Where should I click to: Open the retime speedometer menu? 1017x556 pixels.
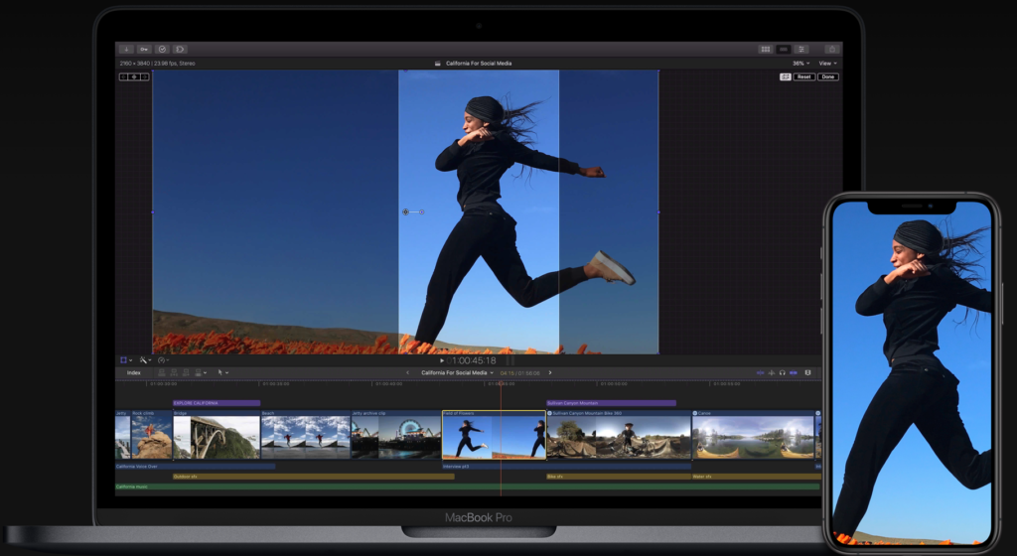pyautogui.click(x=164, y=360)
